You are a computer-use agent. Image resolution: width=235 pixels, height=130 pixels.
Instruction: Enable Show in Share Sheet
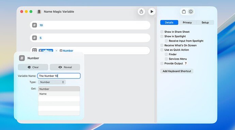tap(162, 32)
